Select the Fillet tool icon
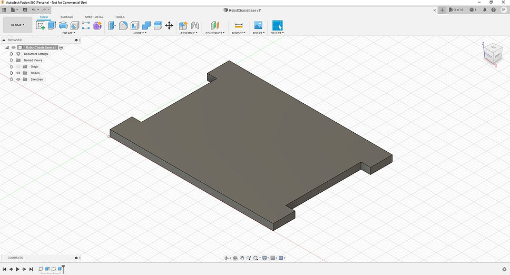 click(x=123, y=25)
